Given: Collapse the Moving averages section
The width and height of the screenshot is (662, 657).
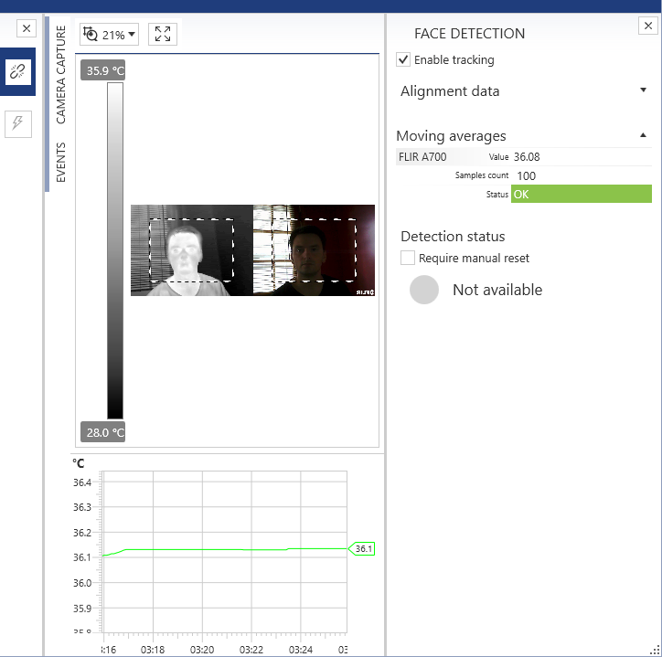Looking at the screenshot, I should pos(643,135).
